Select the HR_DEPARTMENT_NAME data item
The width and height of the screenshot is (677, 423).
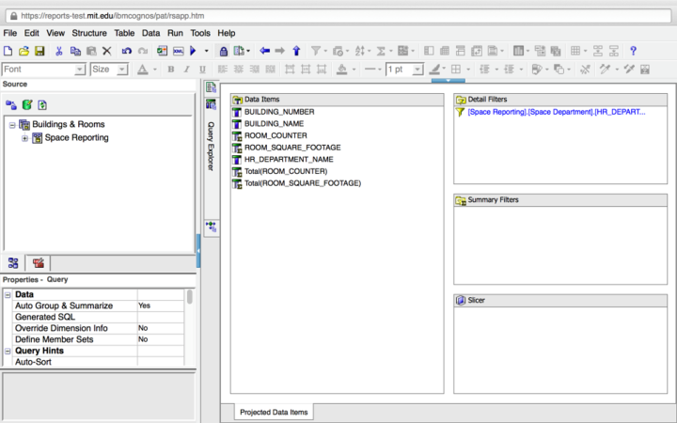click(x=288, y=160)
